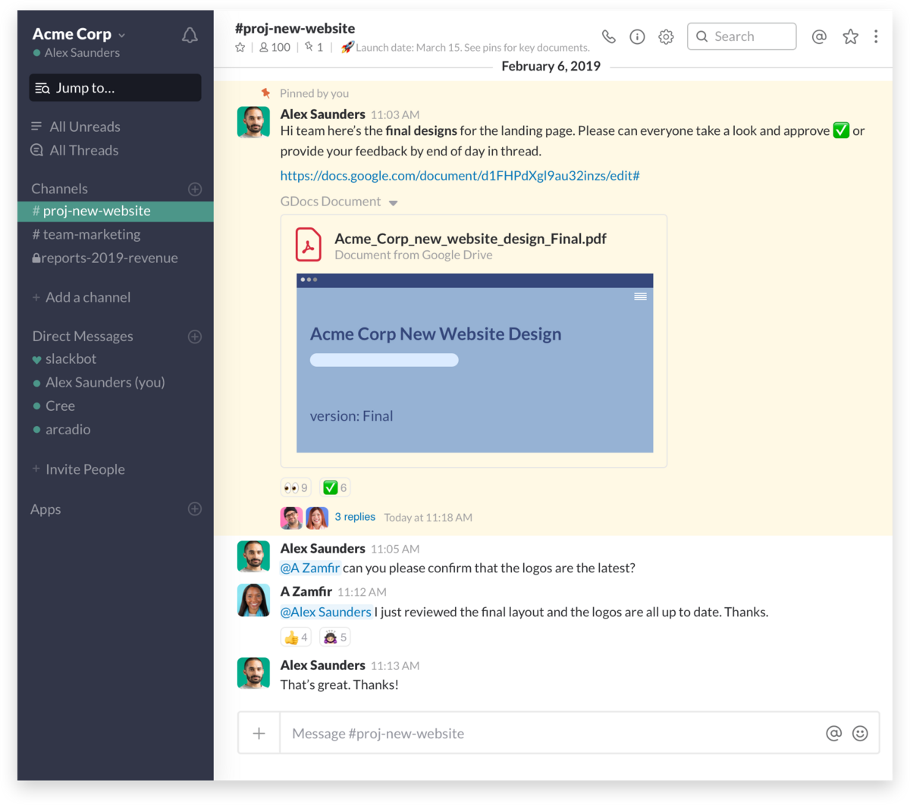The image size is (910, 805).
Task: Toggle the thumbs up reaction with 4
Action: [296, 637]
